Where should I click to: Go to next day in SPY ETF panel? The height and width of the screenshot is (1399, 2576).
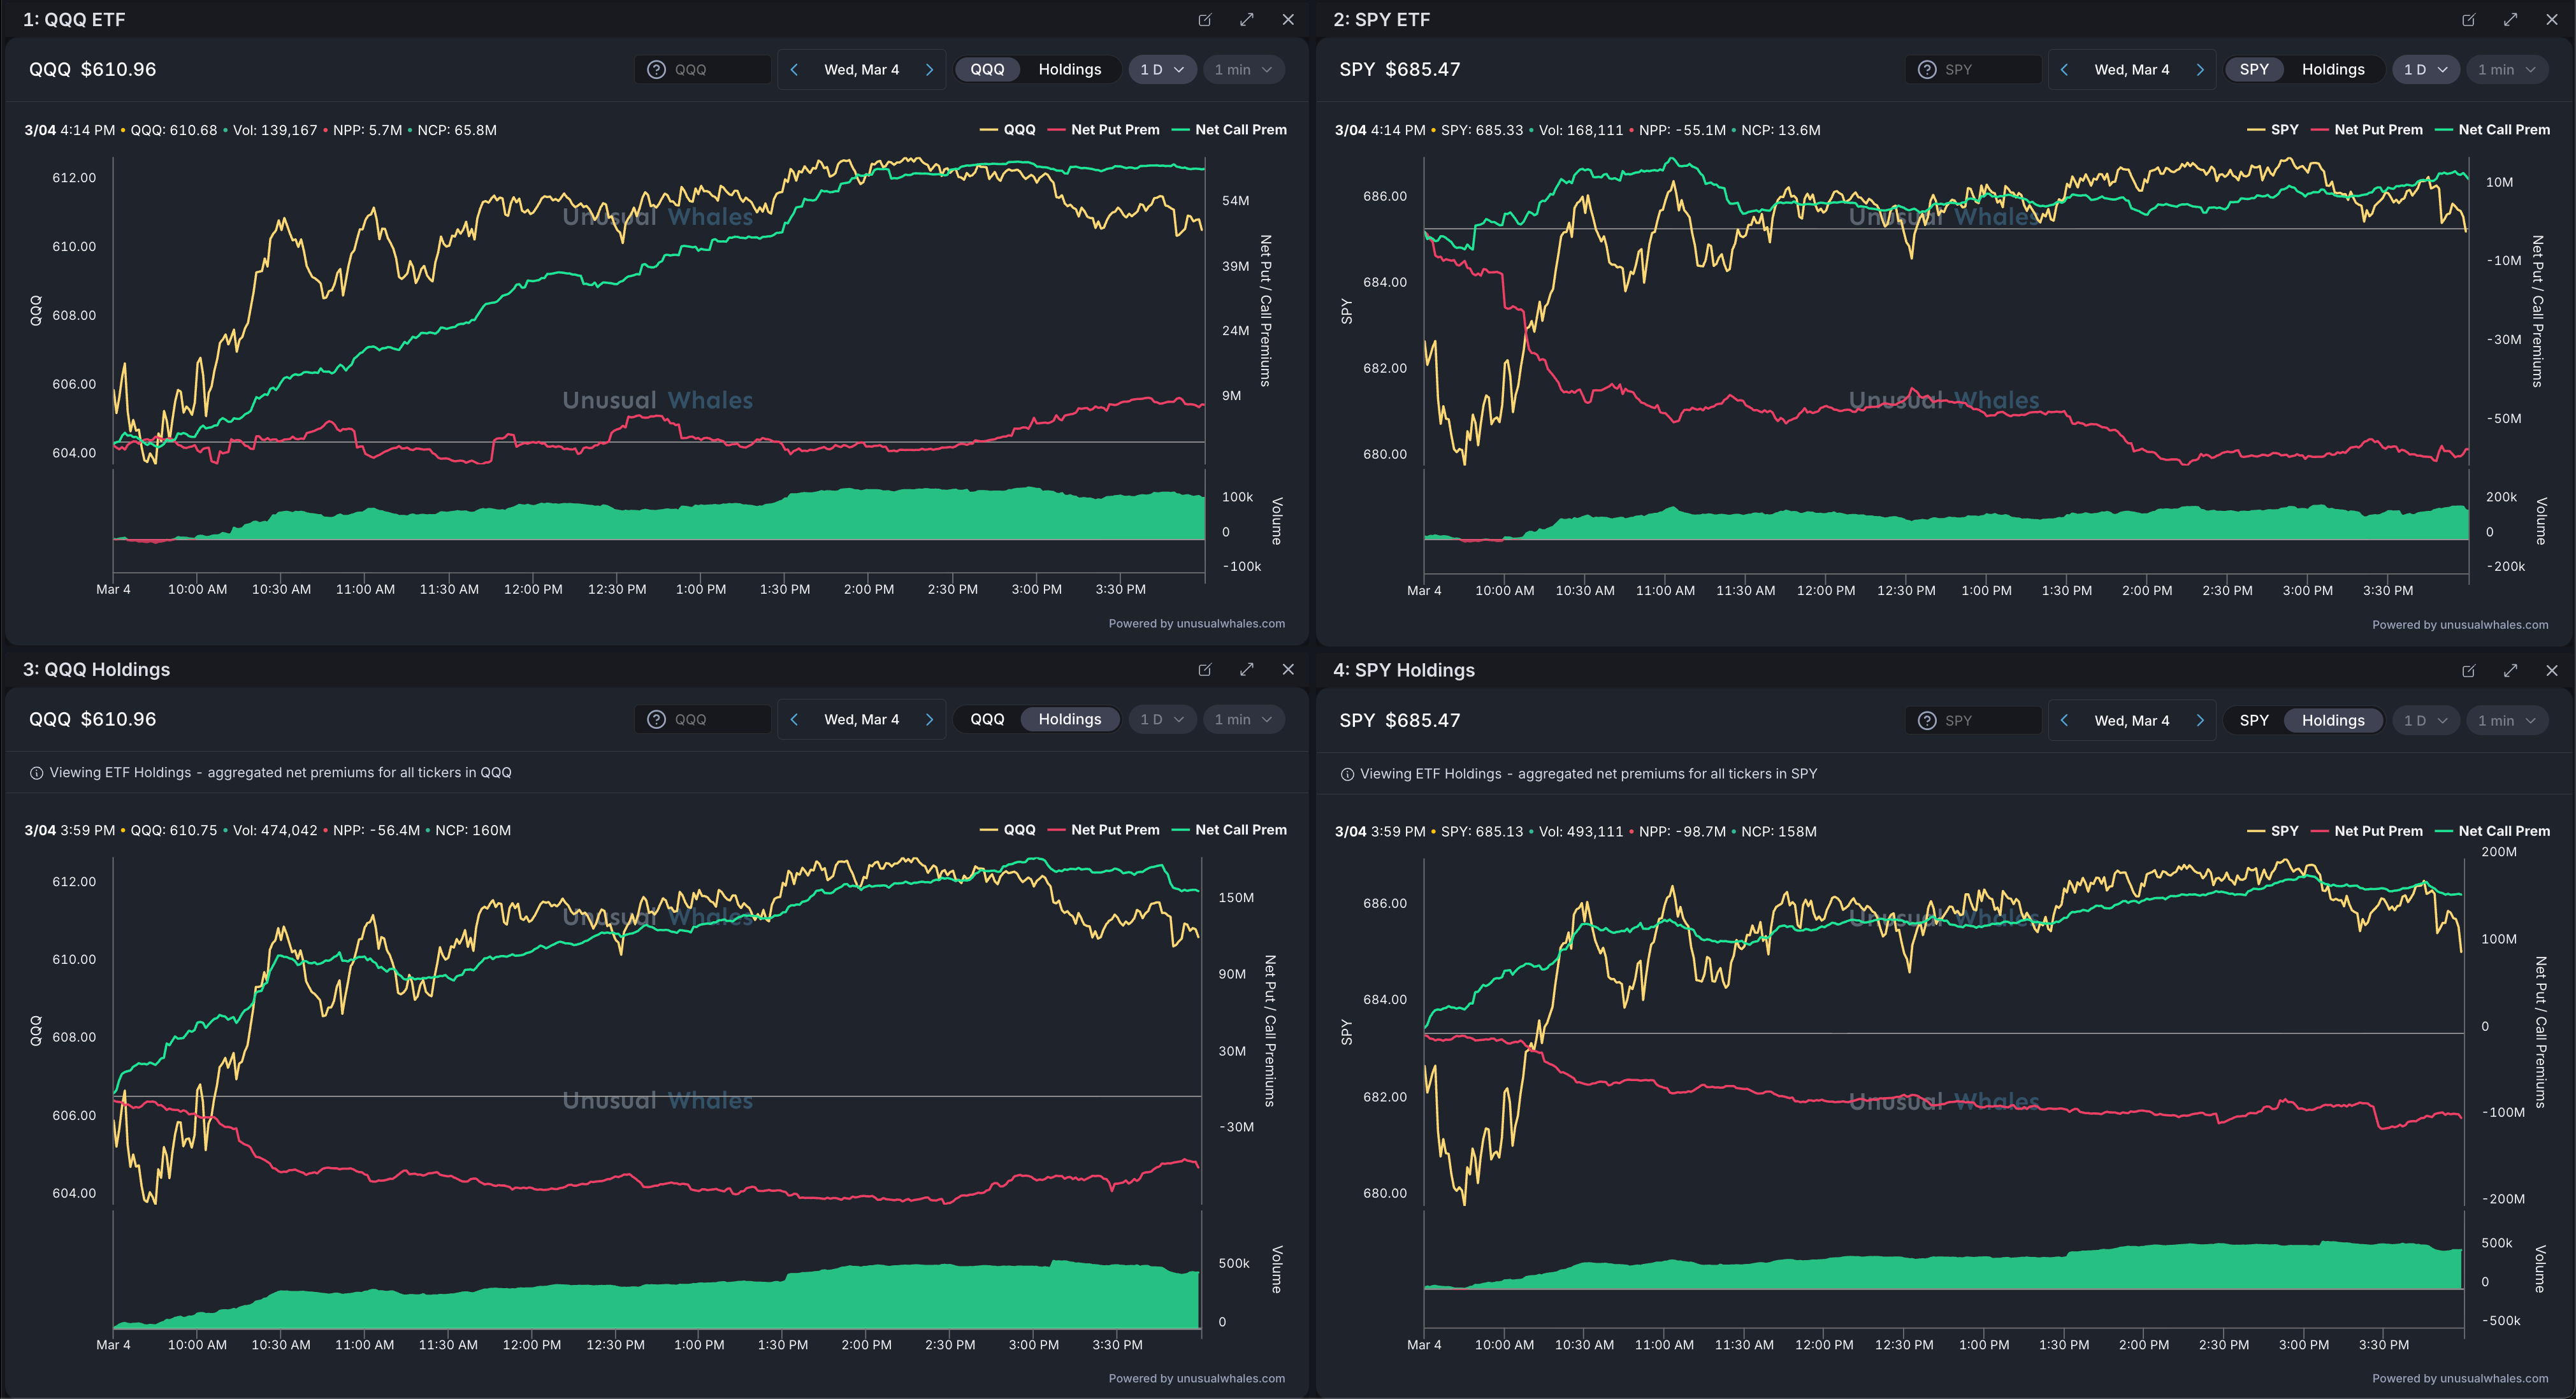point(2199,70)
